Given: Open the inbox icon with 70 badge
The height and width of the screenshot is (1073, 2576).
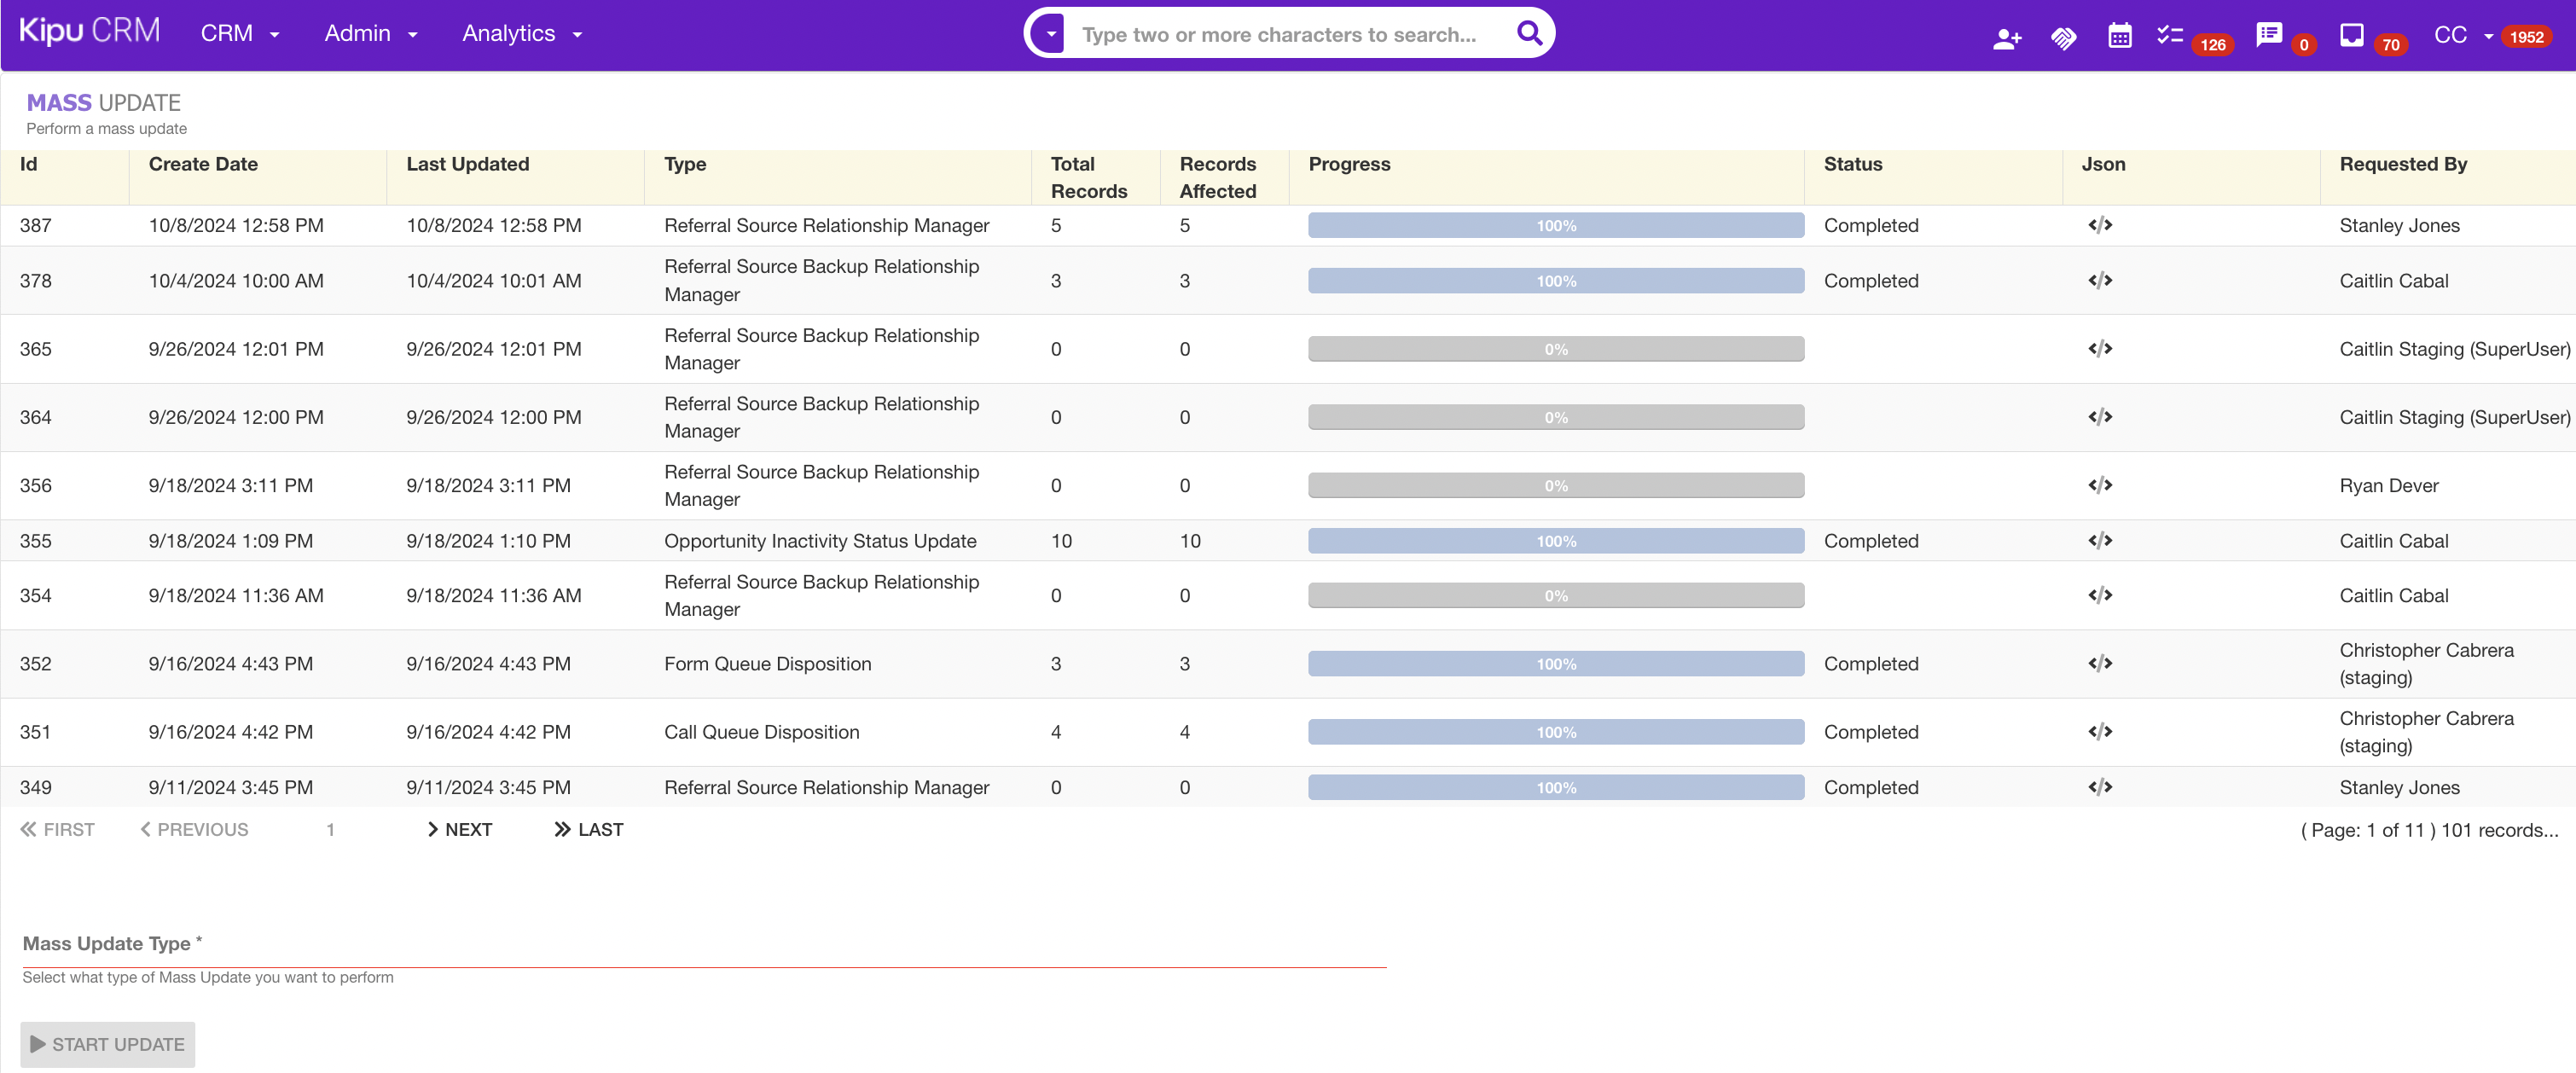Looking at the screenshot, I should click(x=2352, y=36).
